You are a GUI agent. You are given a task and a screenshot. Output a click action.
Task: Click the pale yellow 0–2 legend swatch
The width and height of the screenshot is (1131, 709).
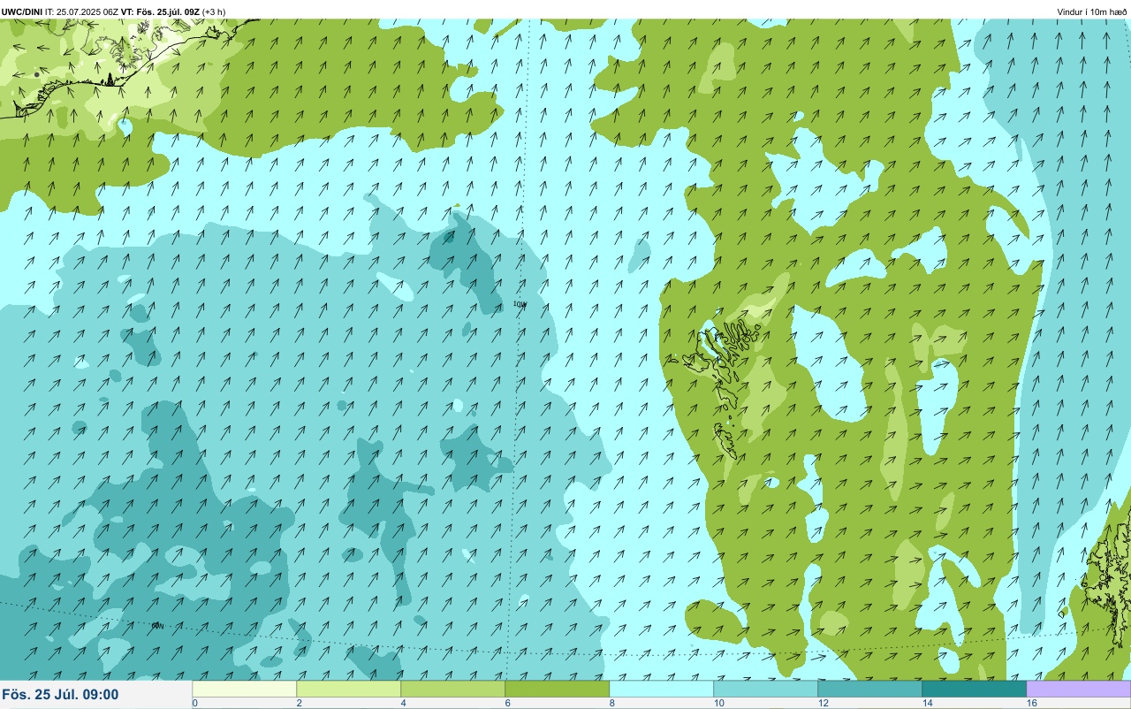click(244, 689)
